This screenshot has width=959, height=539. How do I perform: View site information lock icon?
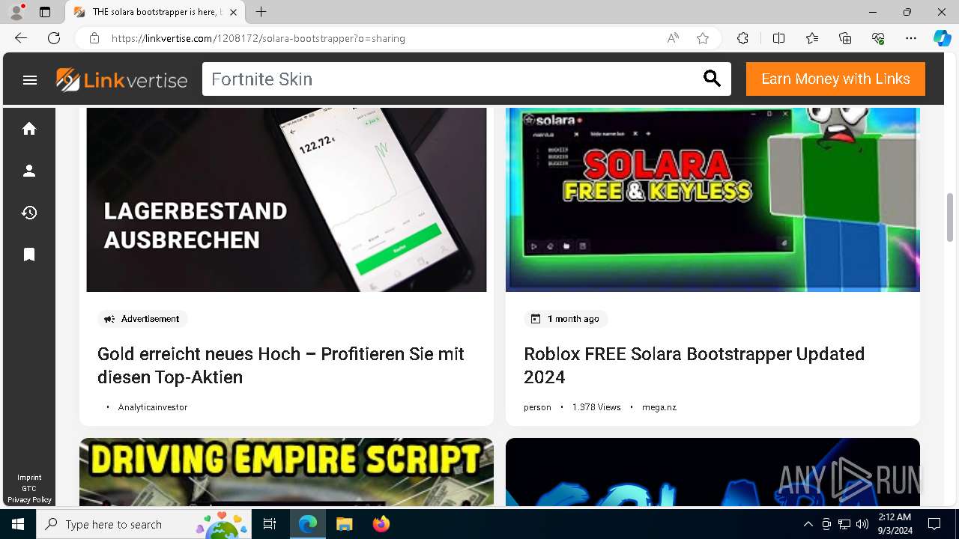pyautogui.click(x=94, y=38)
